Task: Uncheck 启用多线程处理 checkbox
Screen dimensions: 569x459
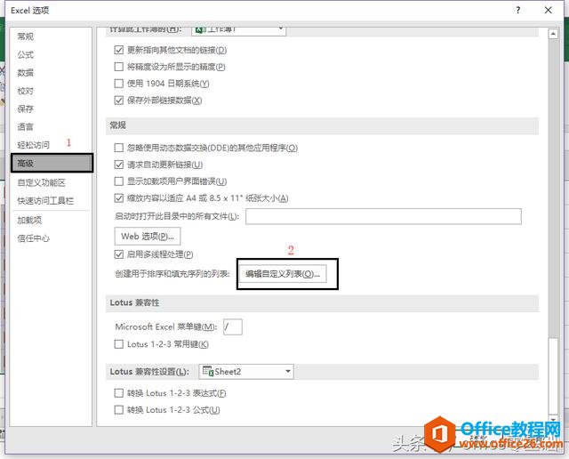Action: 118,254
